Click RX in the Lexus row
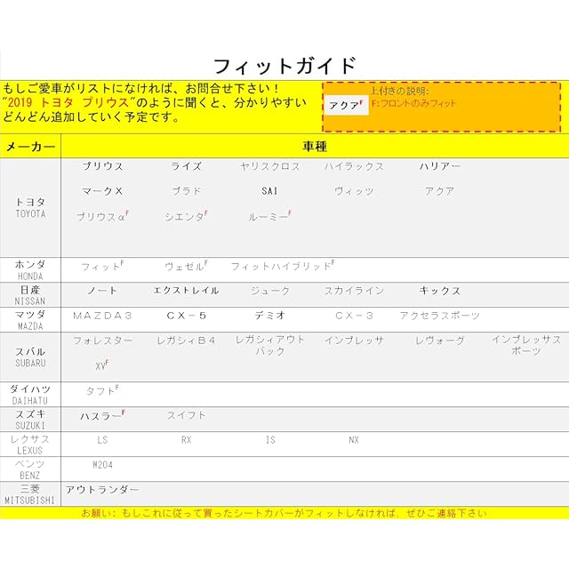 coord(186,440)
